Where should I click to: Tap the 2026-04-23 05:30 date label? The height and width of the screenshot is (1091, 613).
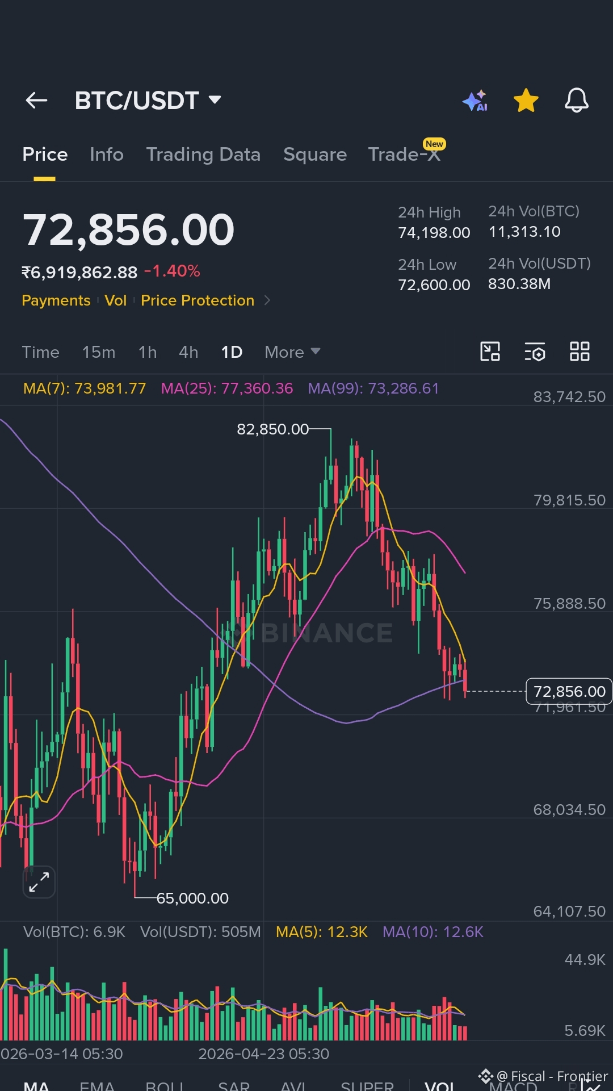pos(263,1054)
